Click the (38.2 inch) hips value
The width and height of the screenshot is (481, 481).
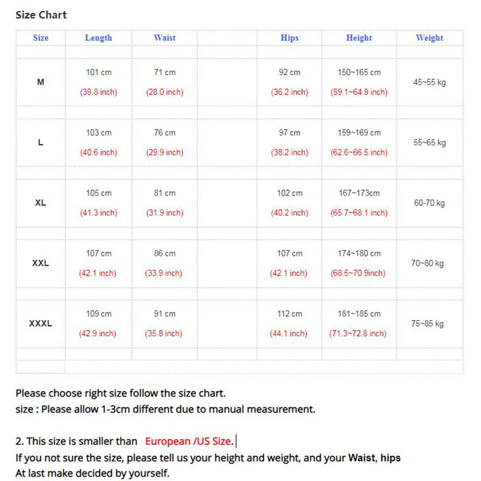[290, 152]
